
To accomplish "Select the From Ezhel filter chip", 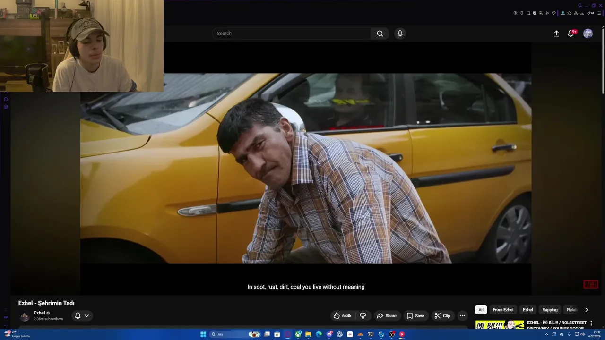I will tap(503, 310).
